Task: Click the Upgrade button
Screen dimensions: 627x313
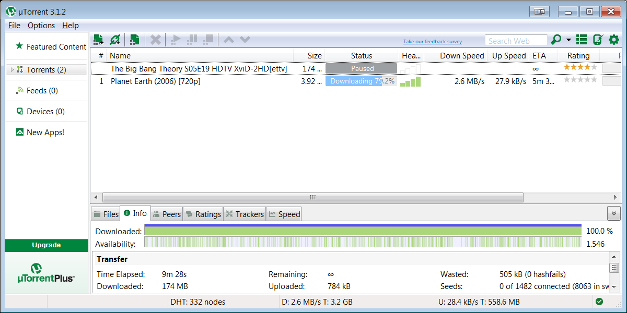Action: 47,245
